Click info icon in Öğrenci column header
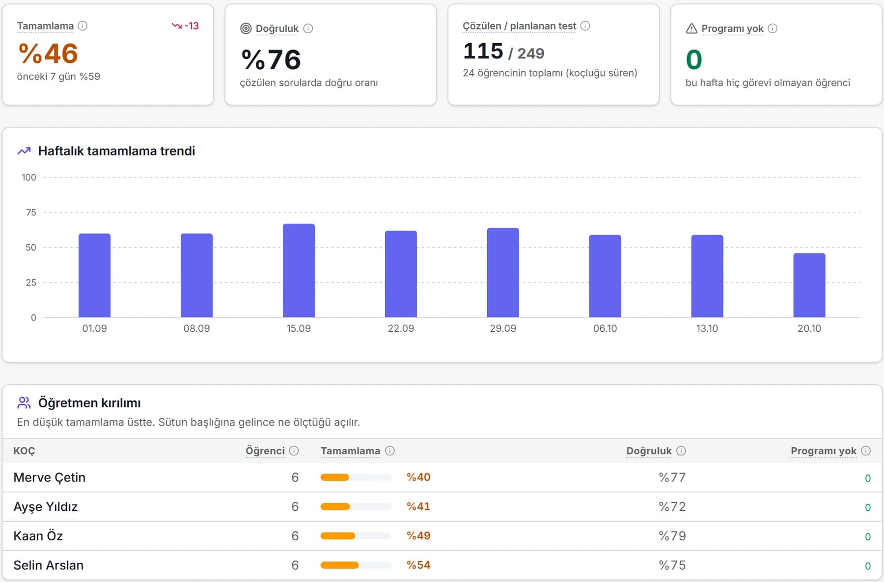This screenshot has height=582, width=884. pos(294,450)
